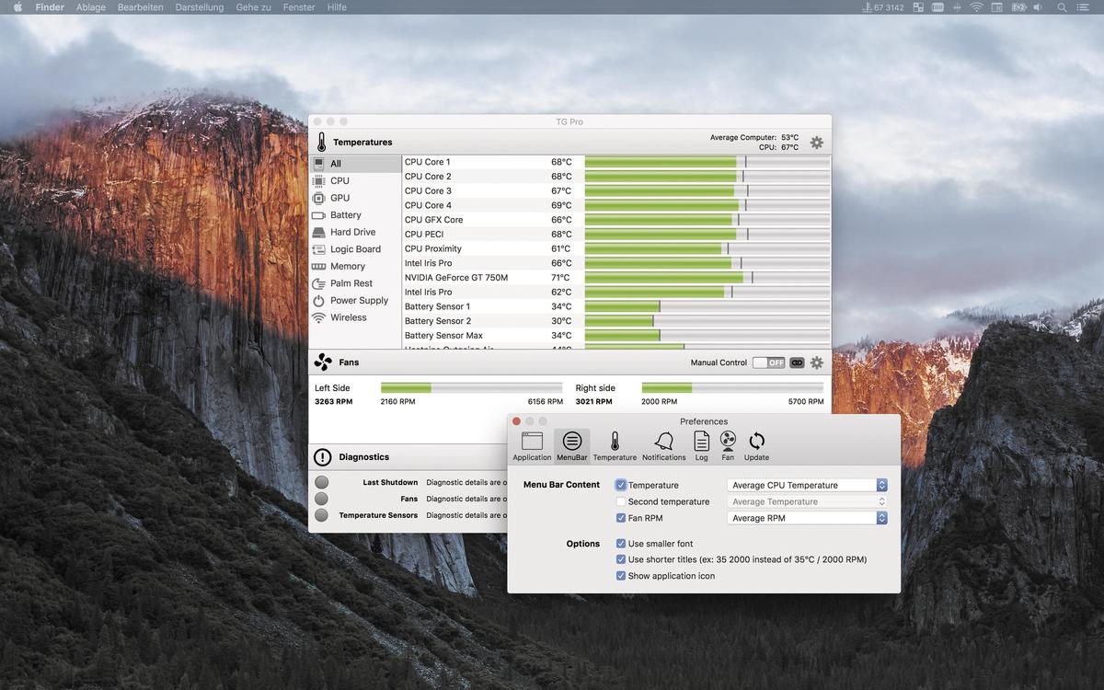This screenshot has height=690, width=1104.
Task: Select the CPU Core 4 row
Action: coord(616,205)
